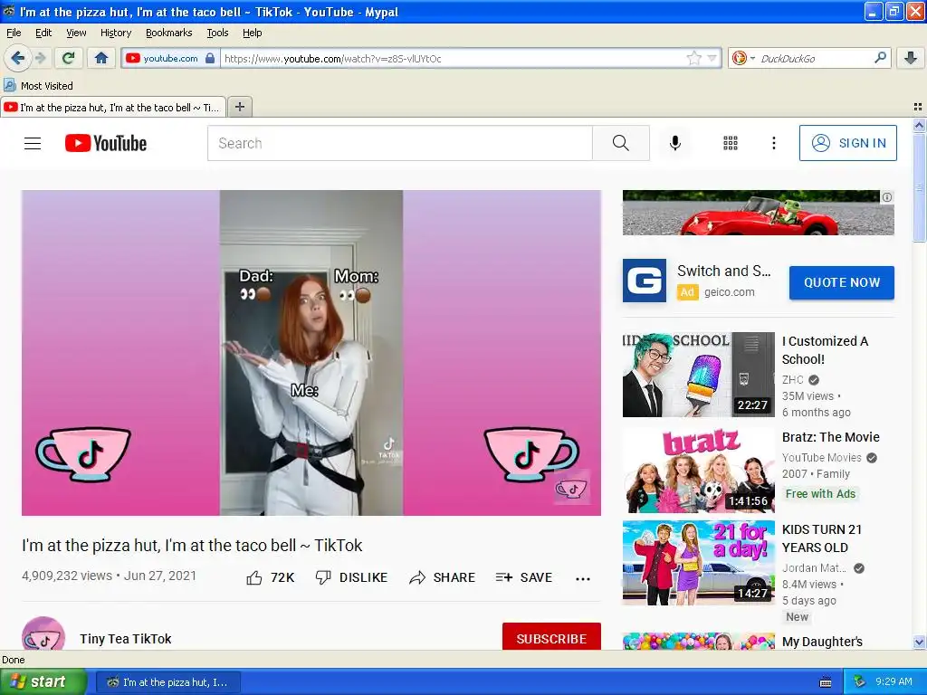
Task: Open 'I Customized A School!' thumbnail
Action: tap(698, 374)
